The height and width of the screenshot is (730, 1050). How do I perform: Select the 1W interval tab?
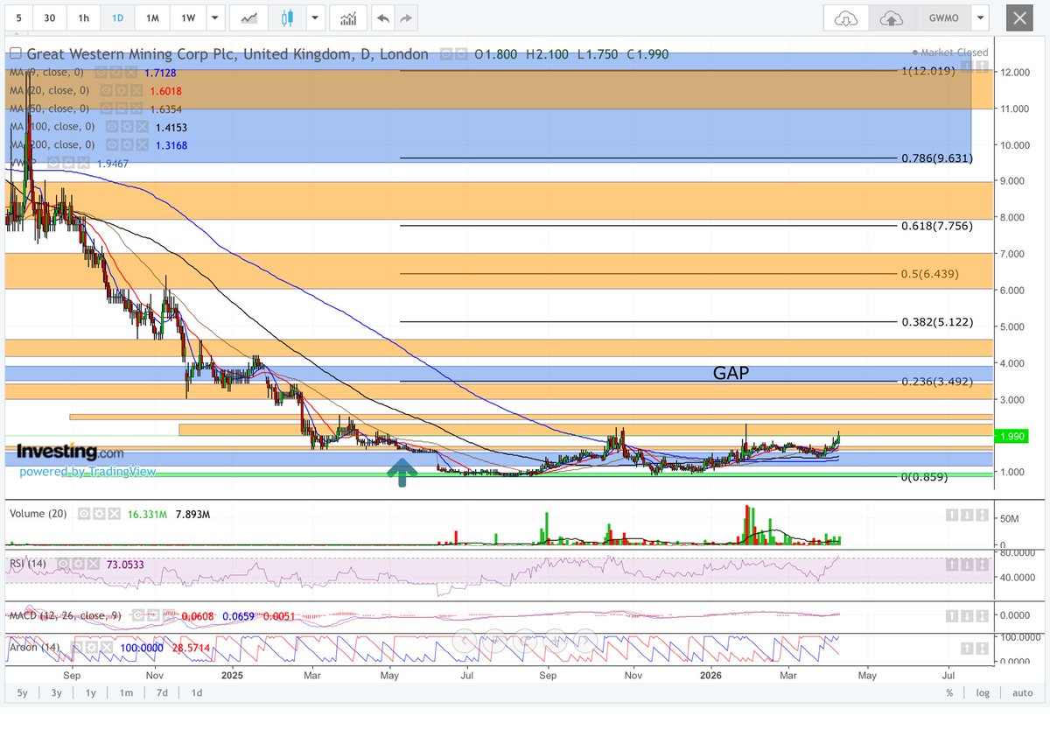[x=188, y=18]
